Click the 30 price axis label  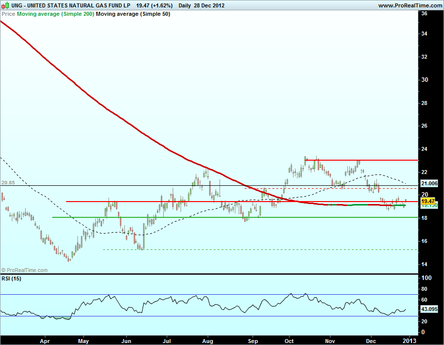point(424,80)
